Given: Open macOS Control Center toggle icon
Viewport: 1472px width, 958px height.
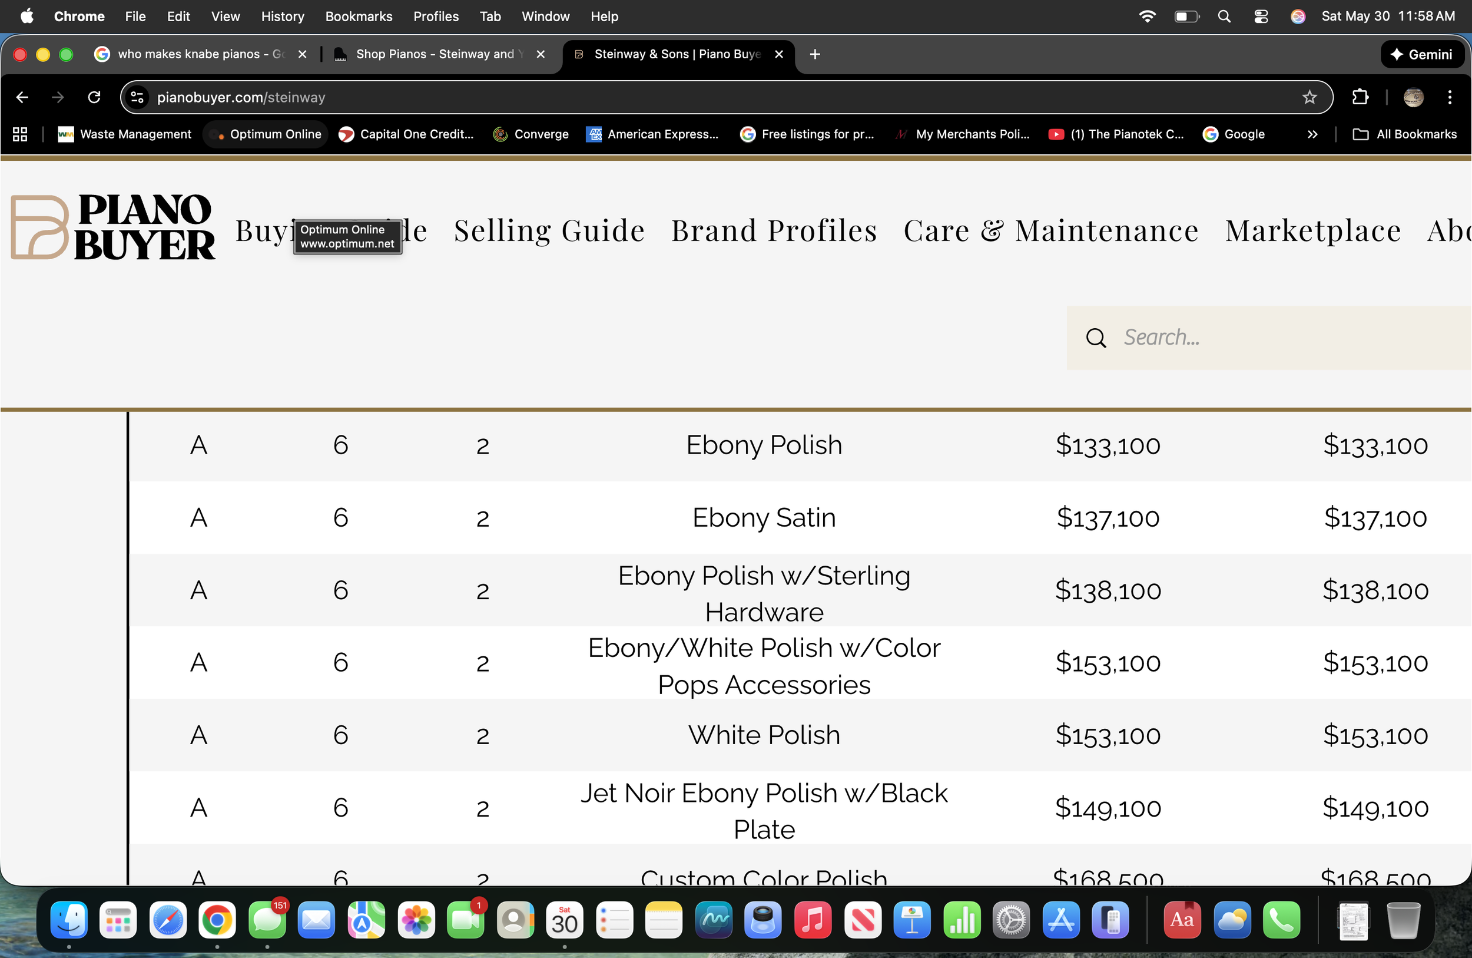Looking at the screenshot, I should point(1261,16).
